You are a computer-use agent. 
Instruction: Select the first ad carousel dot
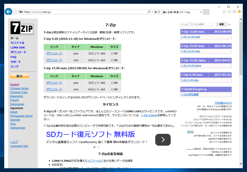94,147
